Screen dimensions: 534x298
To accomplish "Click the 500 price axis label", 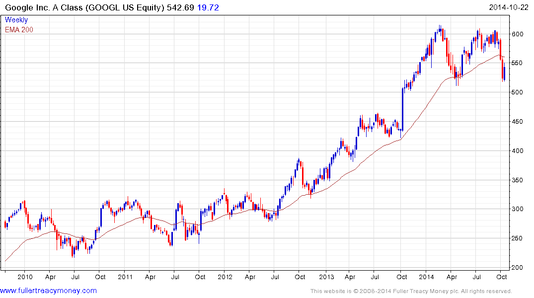I will coord(517,92).
